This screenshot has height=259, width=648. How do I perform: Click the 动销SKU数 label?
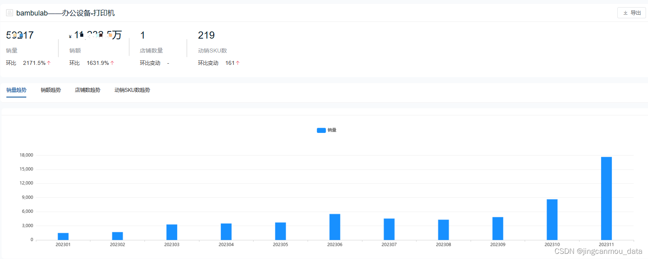213,51
